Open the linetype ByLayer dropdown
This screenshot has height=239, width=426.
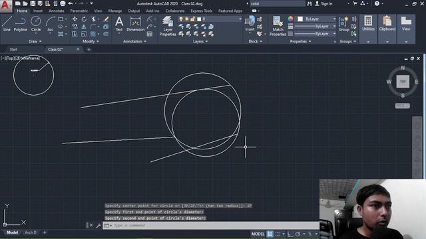[x=316, y=34]
